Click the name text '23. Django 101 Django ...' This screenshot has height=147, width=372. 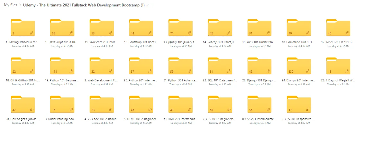click(259, 81)
